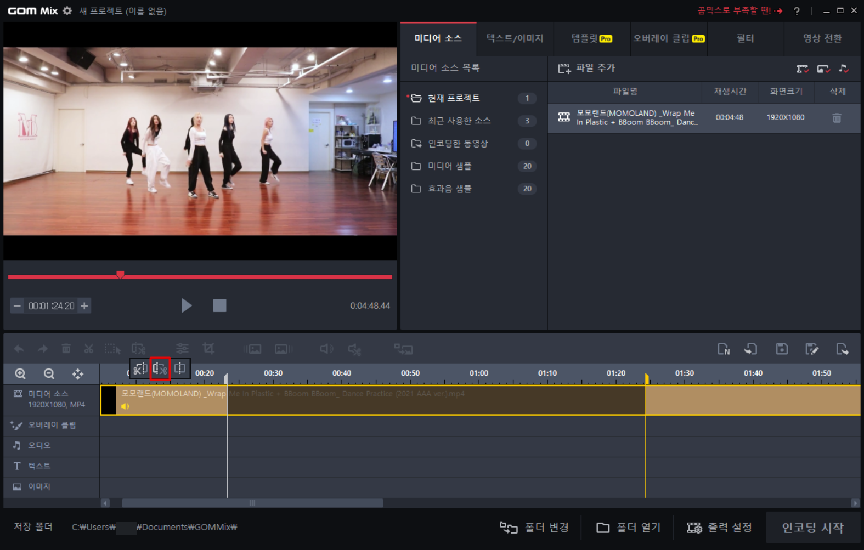Click the area selection cursor icon
This screenshot has width=864, height=550.
112,349
